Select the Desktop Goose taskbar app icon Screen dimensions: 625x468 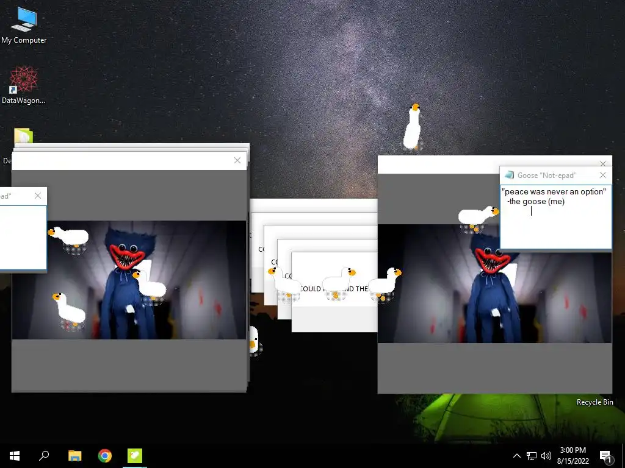pos(135,456)
